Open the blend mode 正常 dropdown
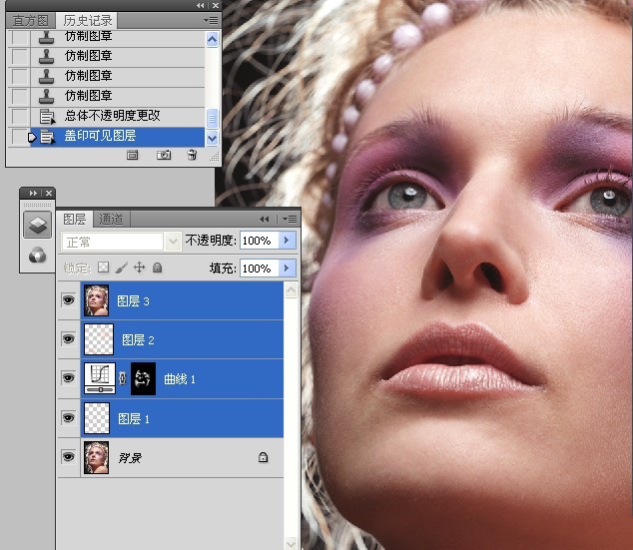This screenshot has height=550, width=633. click(173, 242)
